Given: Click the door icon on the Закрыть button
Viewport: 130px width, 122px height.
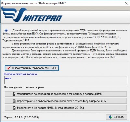Looking at the screenshot, I should click(110, 117).
